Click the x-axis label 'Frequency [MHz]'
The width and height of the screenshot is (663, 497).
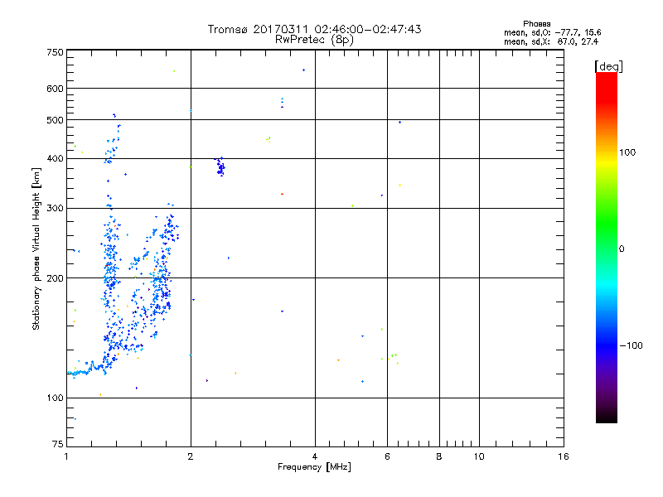pos(314,467)
